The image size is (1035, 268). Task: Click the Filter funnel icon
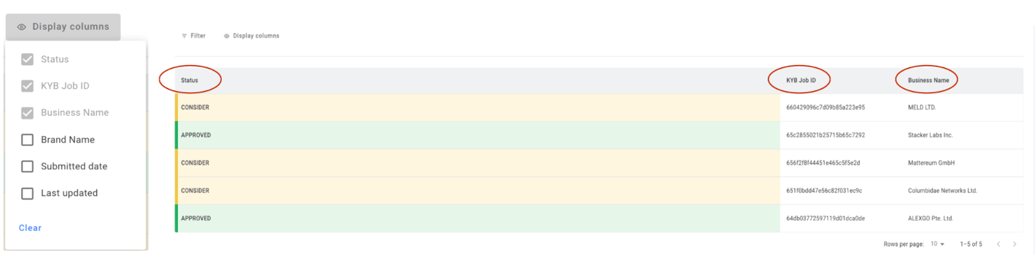click(184, 36)
